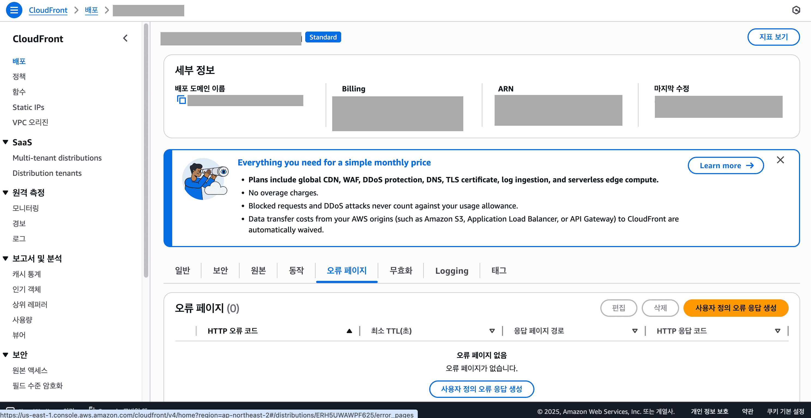This screenshot has height=418, width=811.
Task: Open the Learn more link in the banner
Action: point(726,165)
